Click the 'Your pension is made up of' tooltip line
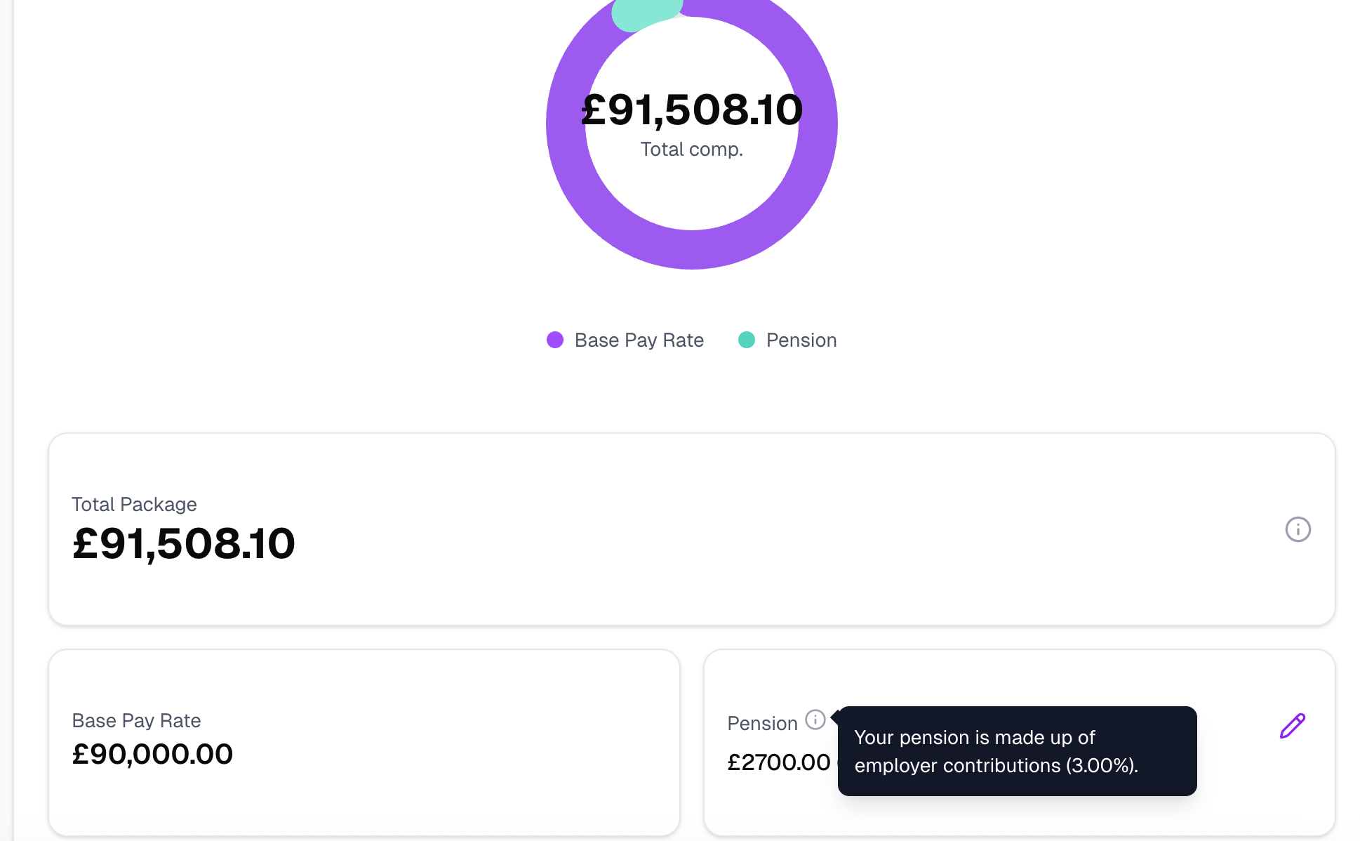This screenshot has width=1360, height=841. 974,738
